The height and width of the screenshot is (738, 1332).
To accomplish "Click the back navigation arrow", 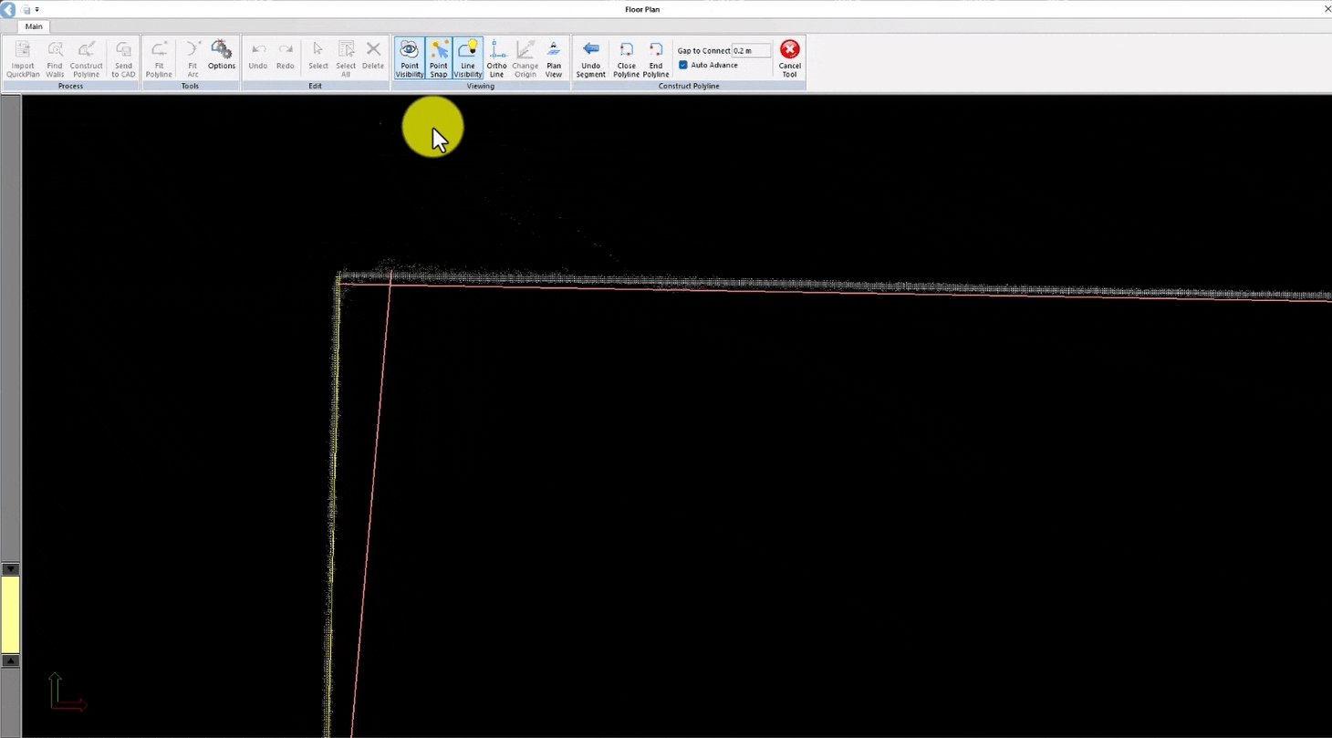I will [7, 9].
